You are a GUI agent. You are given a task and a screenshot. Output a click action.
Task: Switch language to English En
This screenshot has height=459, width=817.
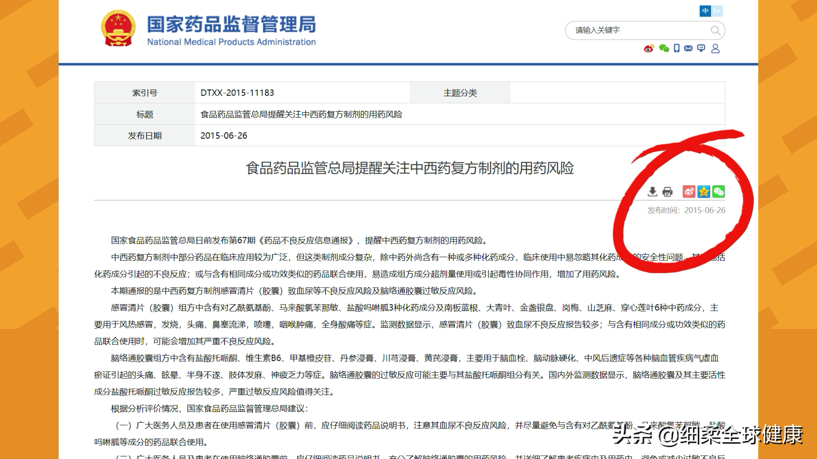(717, 11)
